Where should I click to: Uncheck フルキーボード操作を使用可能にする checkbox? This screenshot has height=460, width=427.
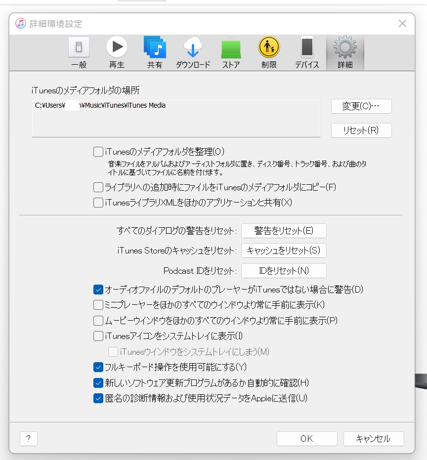98,367
